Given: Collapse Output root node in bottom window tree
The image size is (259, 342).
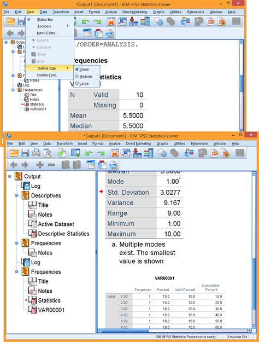Looking at the screenshot, I should coord(10,176).
